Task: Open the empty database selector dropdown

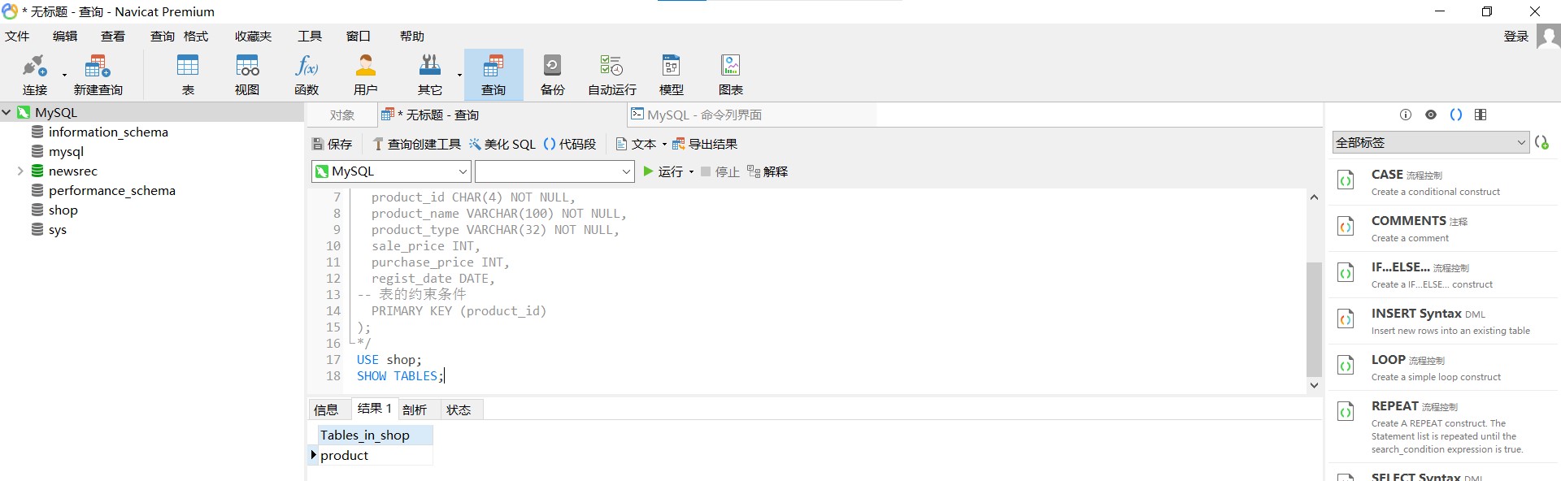Action: [x=554, y=171]
